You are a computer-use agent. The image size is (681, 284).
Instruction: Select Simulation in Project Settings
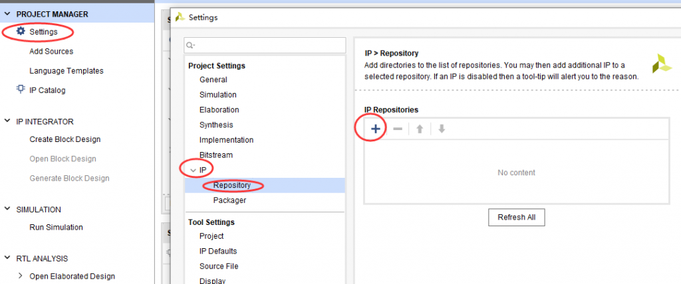(x=218, y=94)
